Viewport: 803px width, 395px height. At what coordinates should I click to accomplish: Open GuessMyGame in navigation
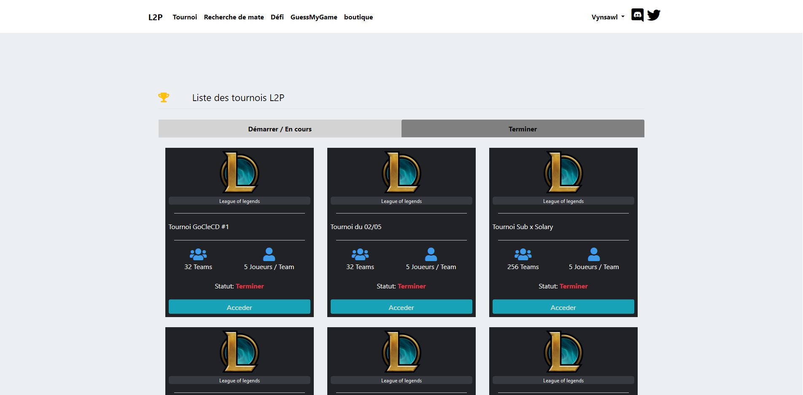[x=314, y=17]
